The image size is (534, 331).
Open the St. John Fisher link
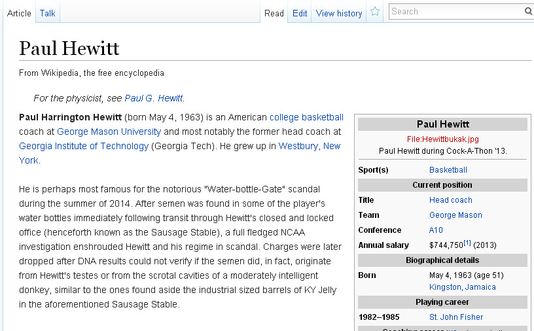[x=456, y=317]
